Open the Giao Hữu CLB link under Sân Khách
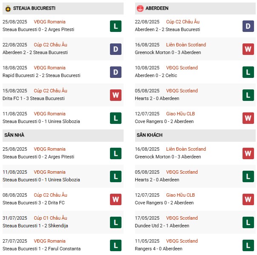257x255 pixels. click(x=180, y=195)
